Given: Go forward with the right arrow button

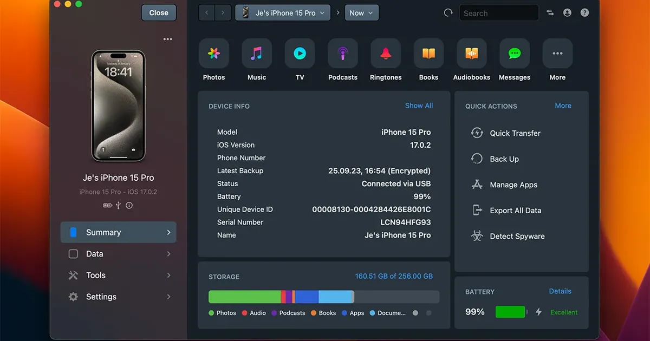Looking at the screenshot, I should 223,13.
